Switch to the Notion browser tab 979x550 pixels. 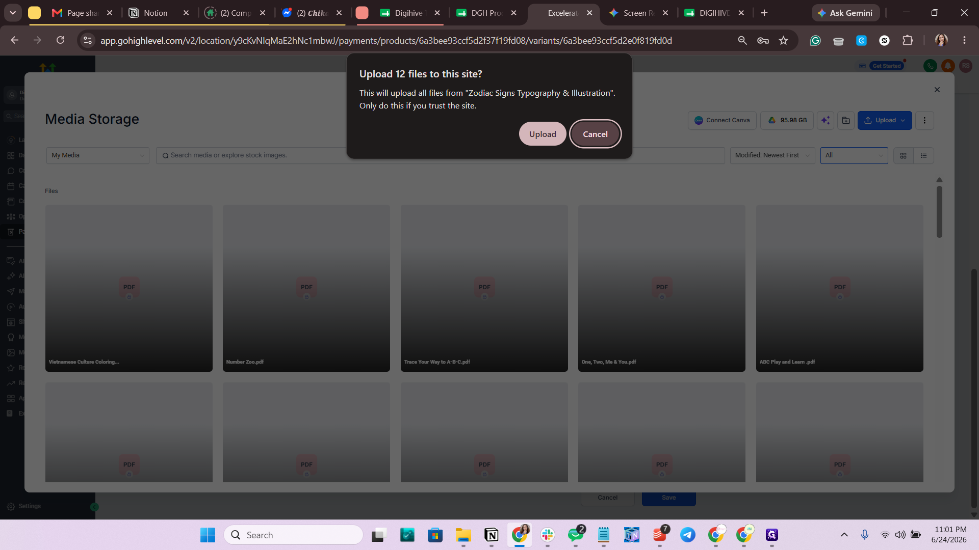[156, 13]
